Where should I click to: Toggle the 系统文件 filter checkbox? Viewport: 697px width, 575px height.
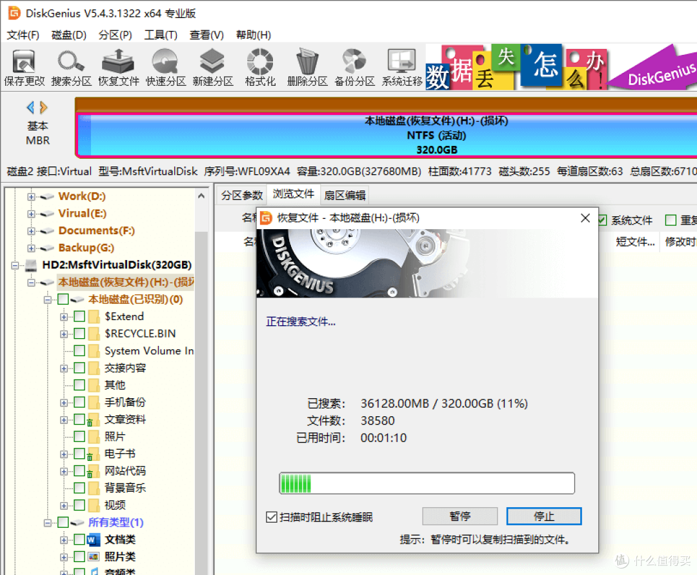pos(602,220)
